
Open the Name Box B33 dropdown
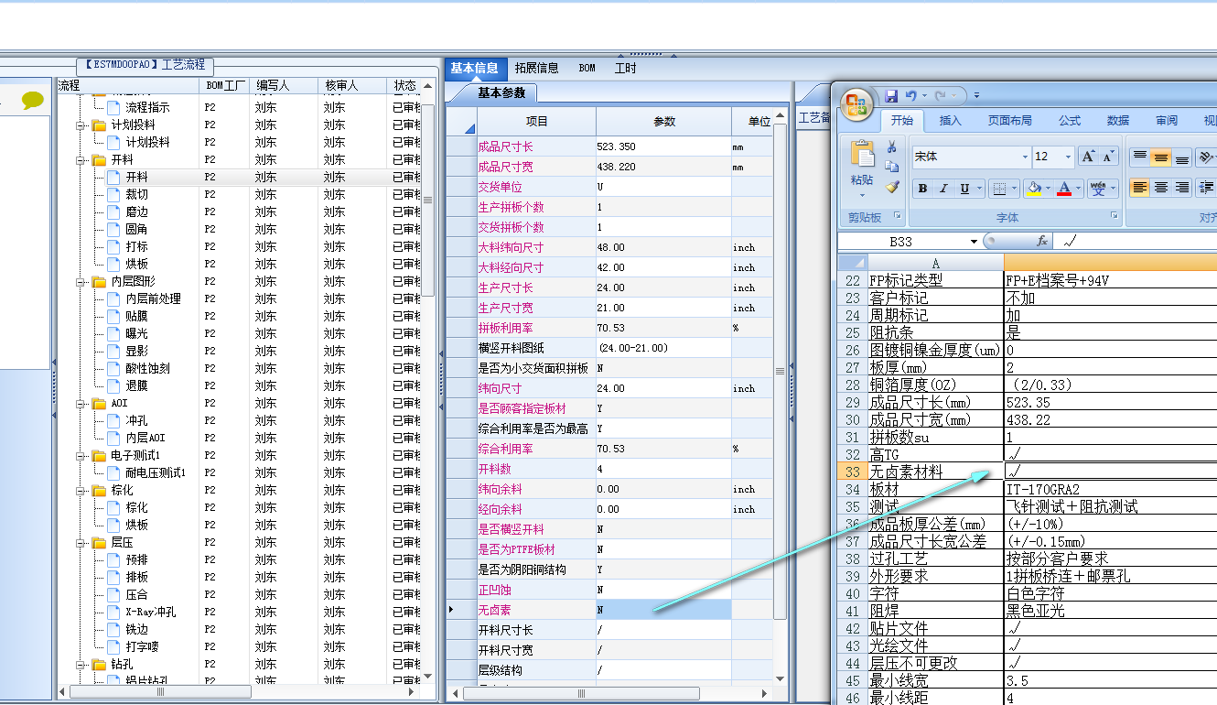tap(974, 241)
